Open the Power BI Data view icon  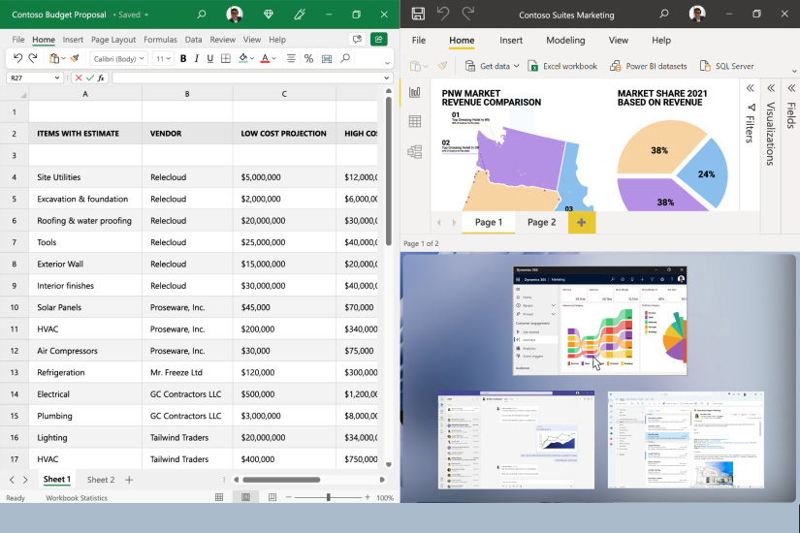point(415,122)
